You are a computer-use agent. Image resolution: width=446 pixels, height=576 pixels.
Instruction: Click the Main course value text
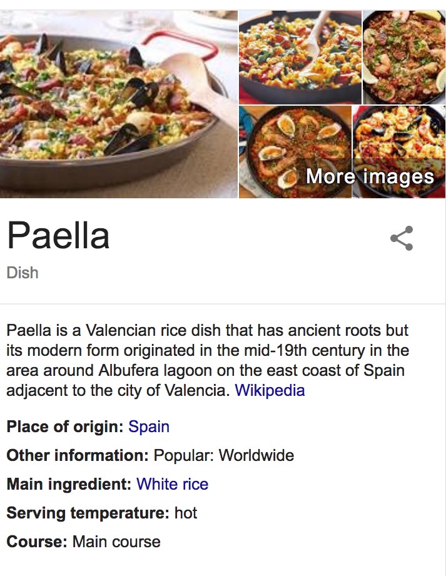(116, 542)
